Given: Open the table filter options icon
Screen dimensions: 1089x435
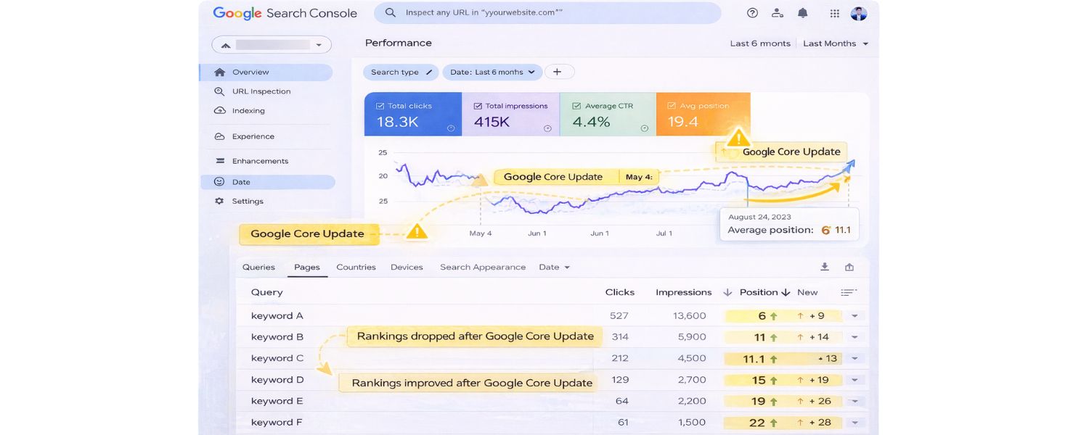Looking at the screenshot, I should pos(848,291).
